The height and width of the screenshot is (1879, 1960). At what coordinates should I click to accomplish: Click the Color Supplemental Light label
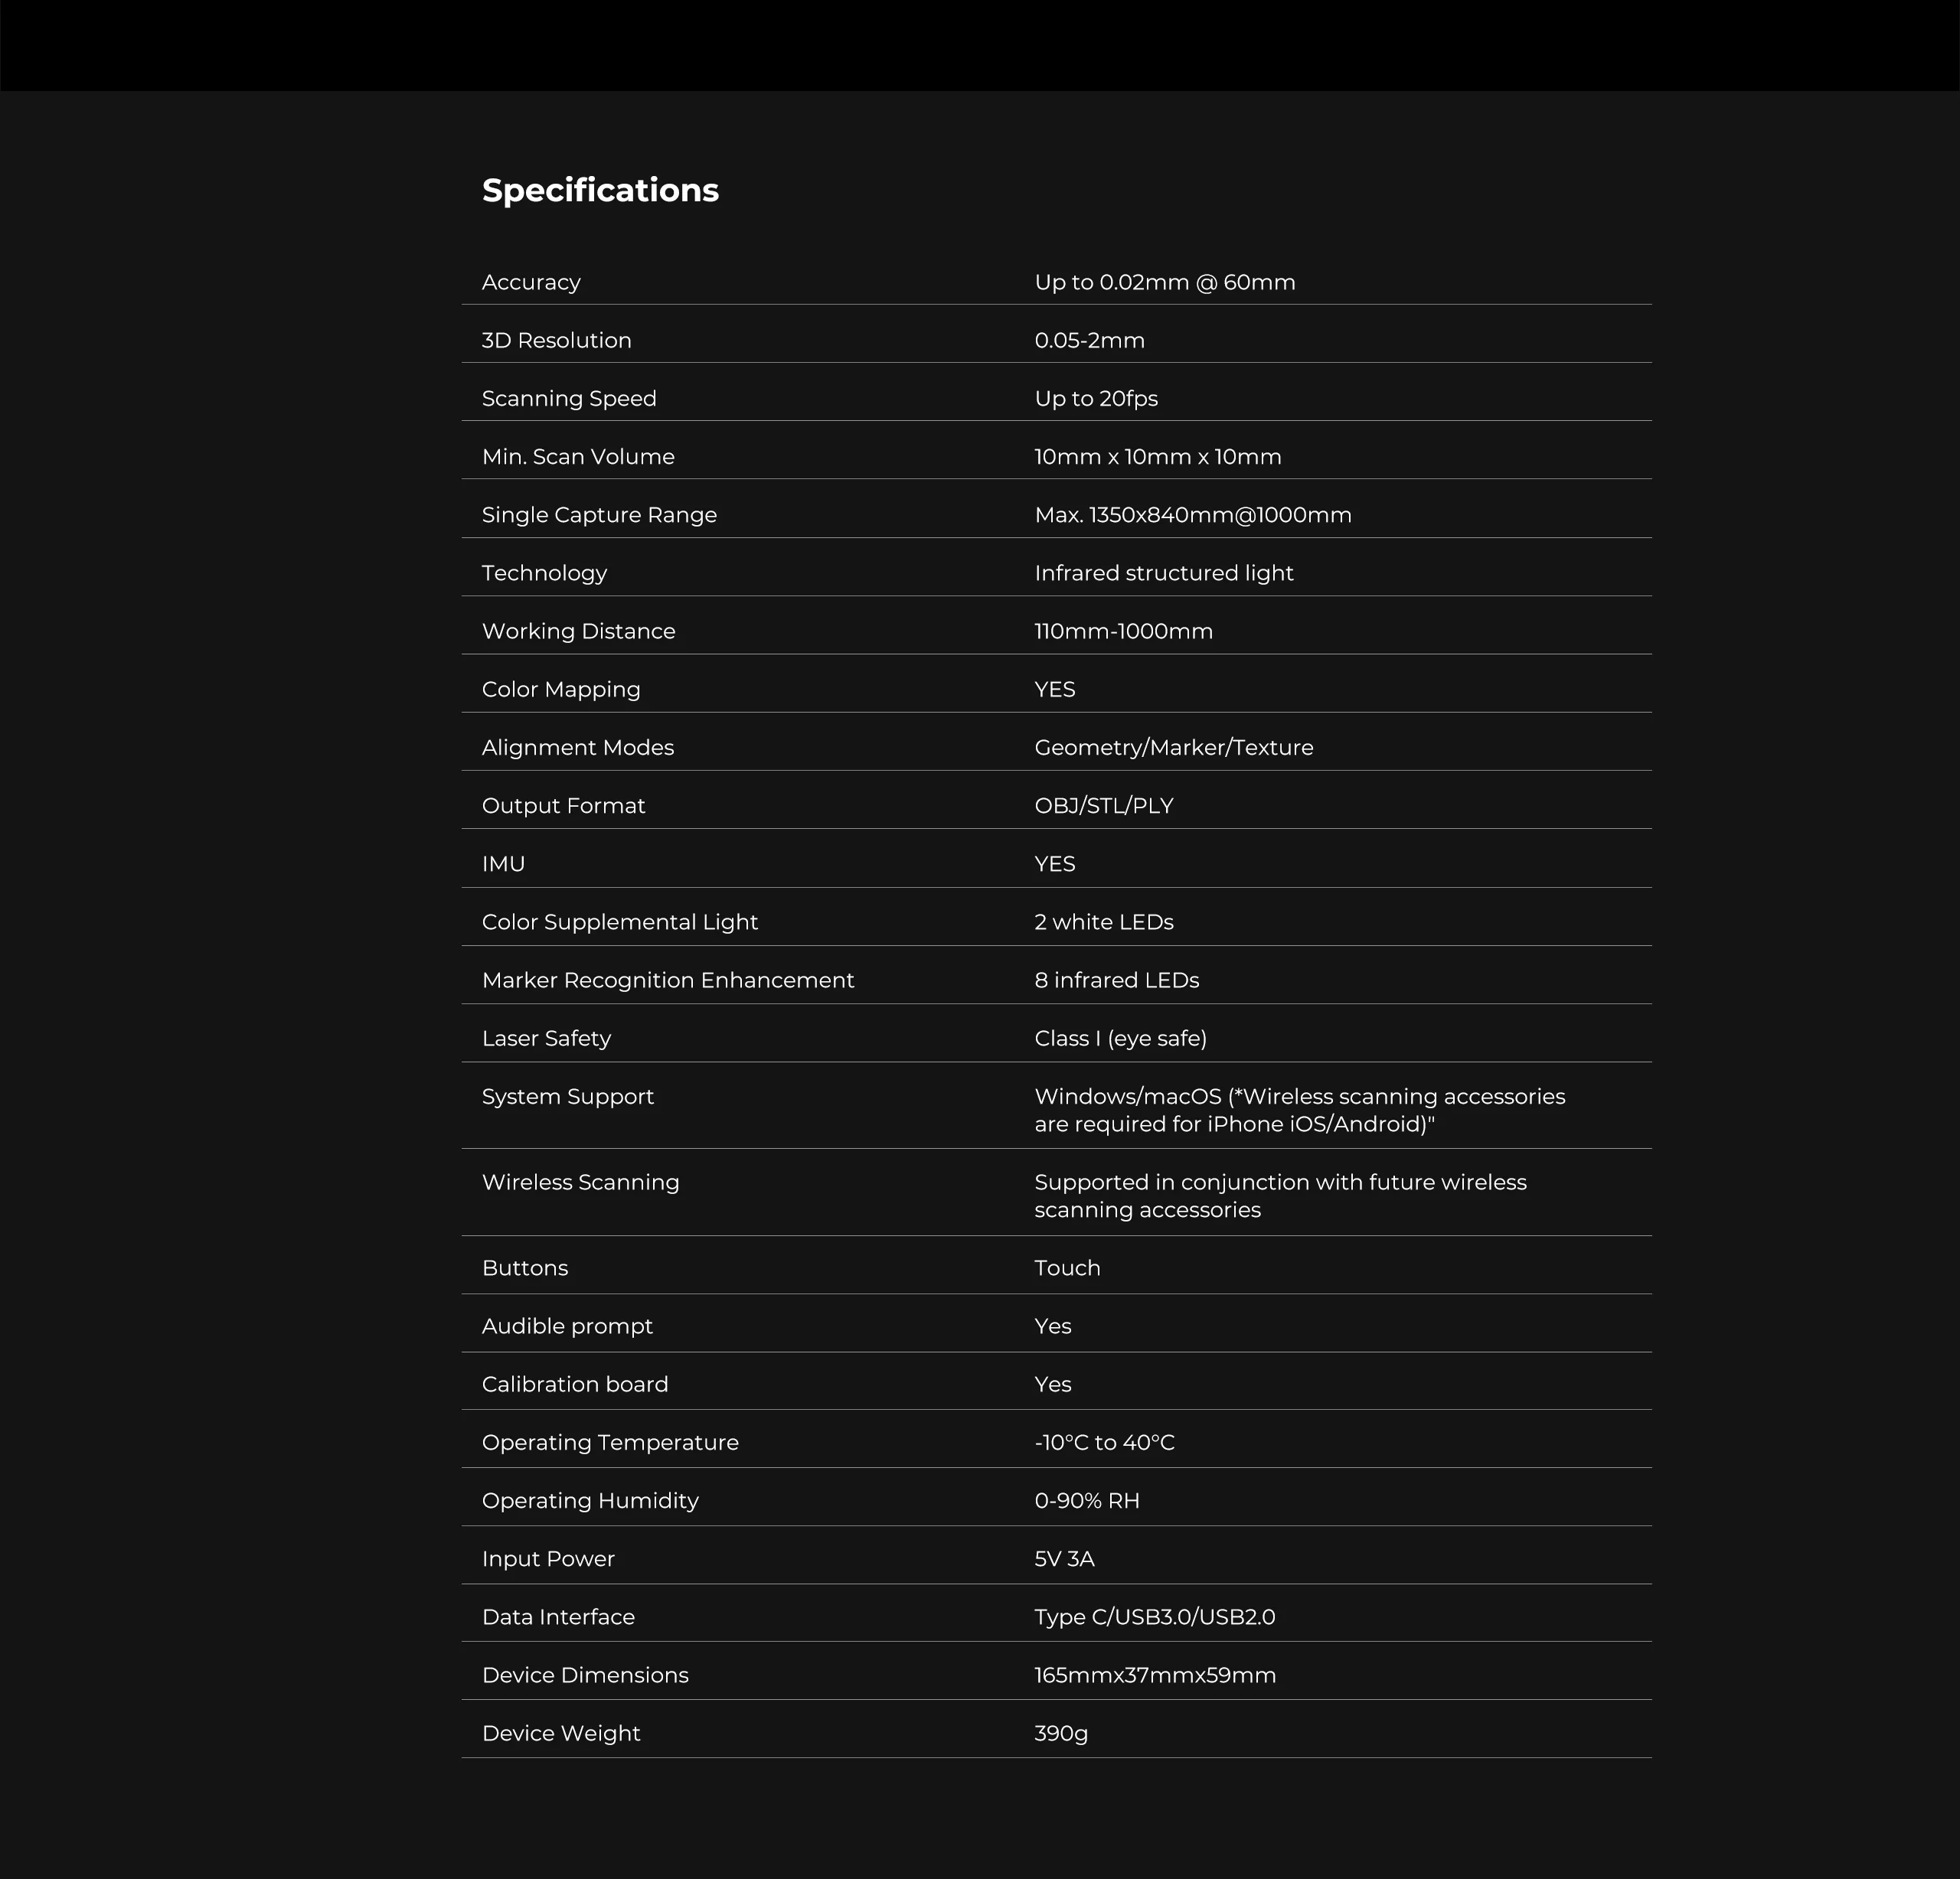(x=619, y=922)
